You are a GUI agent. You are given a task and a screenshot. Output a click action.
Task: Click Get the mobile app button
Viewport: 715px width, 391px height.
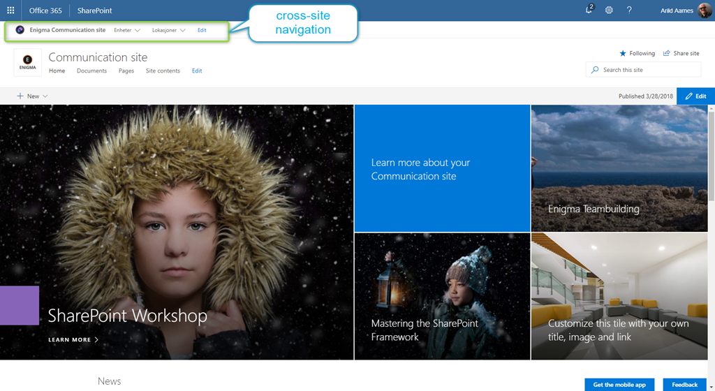(619, 385)
